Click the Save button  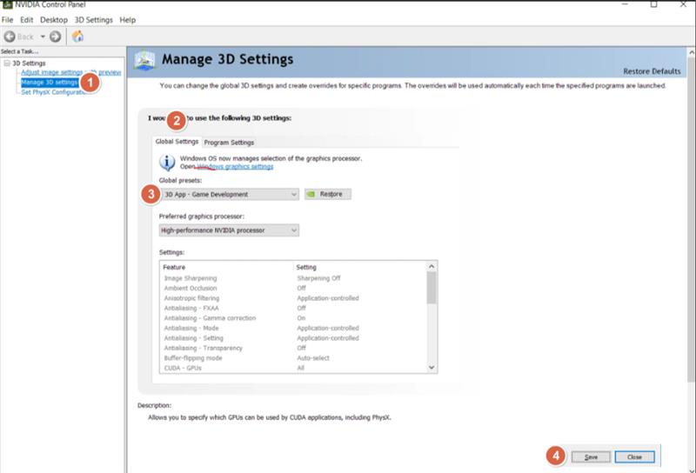point(591,456)
